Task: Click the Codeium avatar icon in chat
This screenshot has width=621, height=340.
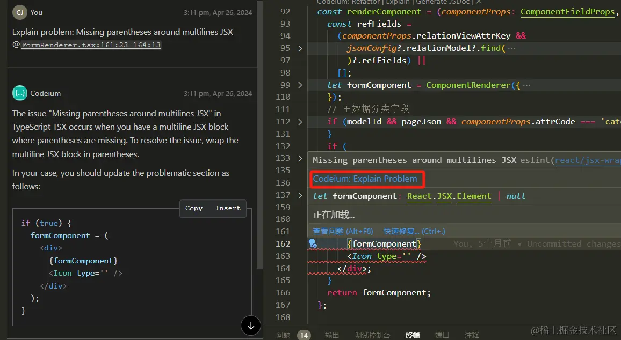Action: click(20, 93)
